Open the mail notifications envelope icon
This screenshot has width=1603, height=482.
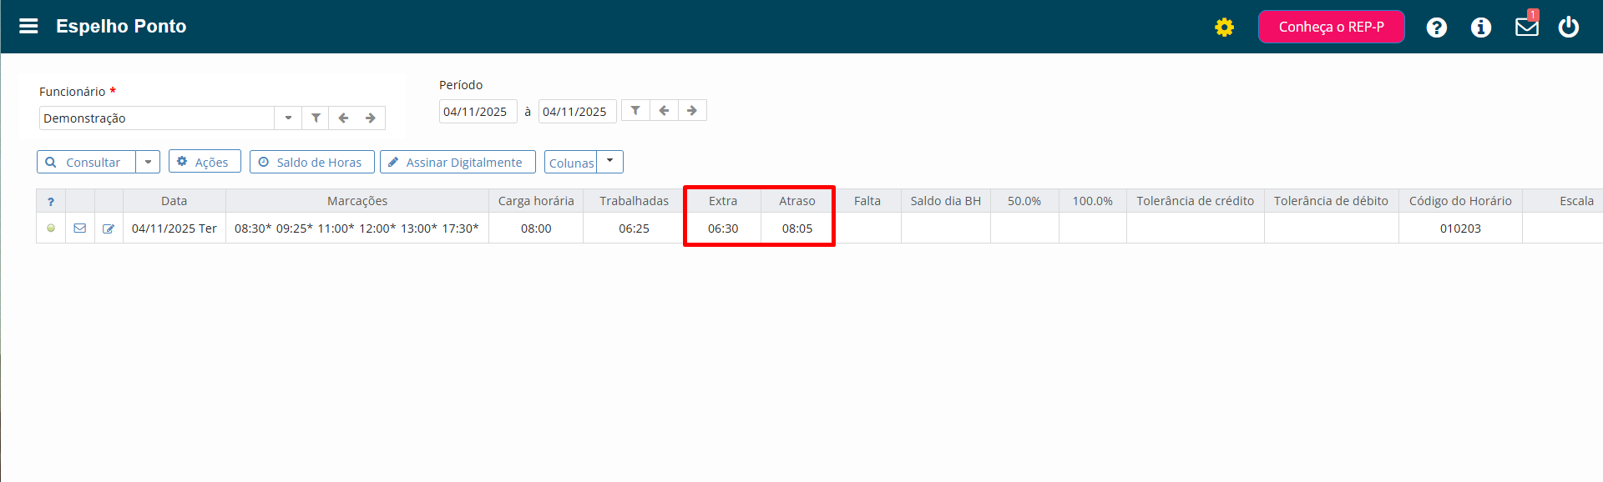(x=1527, y=27)
